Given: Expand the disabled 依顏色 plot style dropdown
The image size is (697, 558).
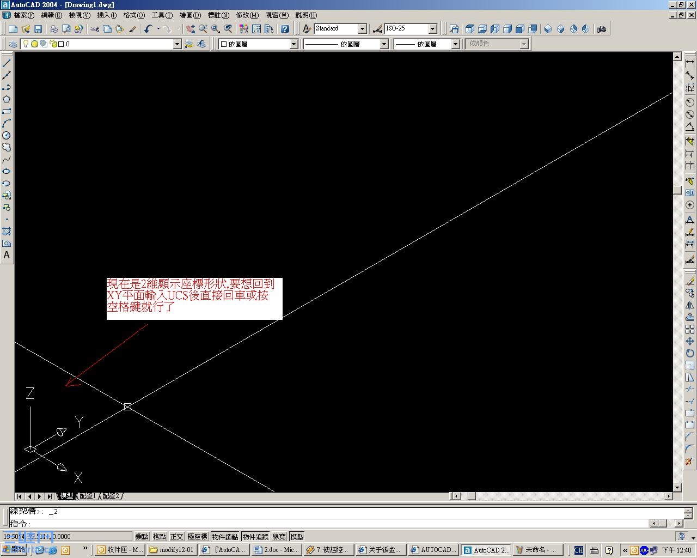Looking at the screenshot, I should point(524,44).
